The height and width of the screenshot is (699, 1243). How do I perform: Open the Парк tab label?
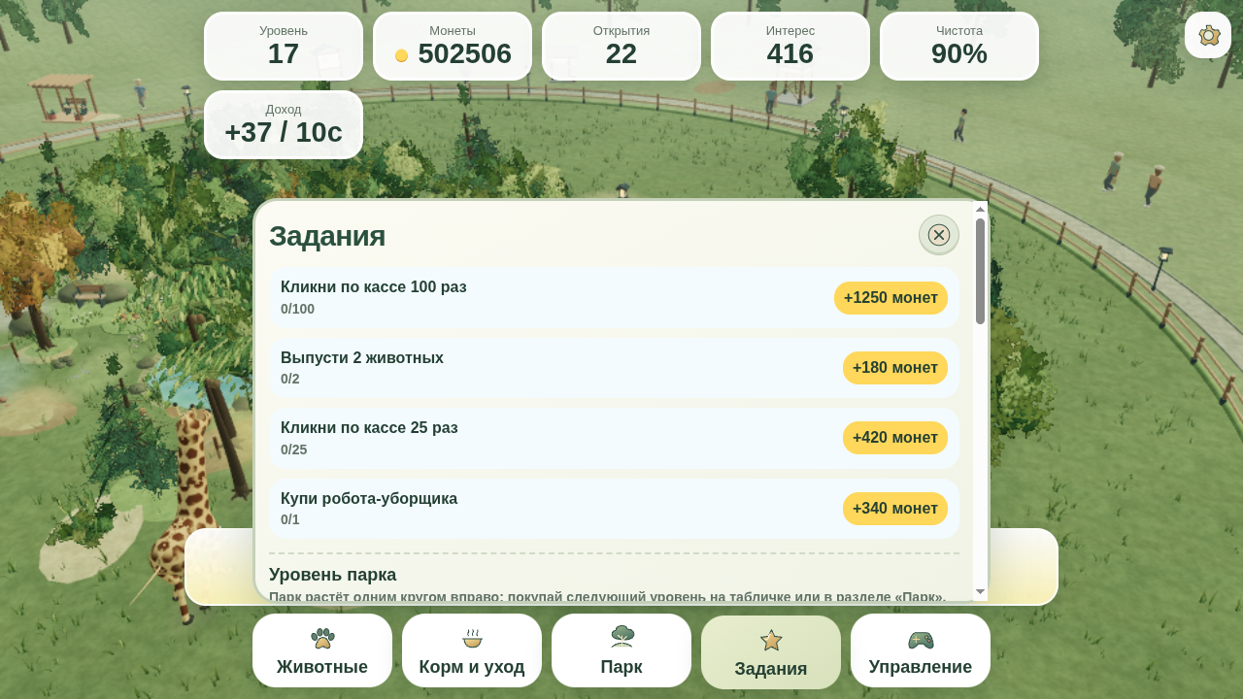pos(621,667)
